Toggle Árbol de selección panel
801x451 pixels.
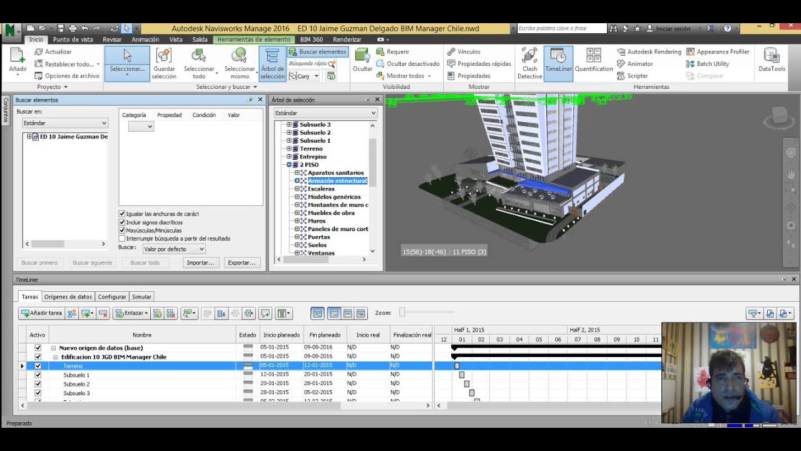point(272,63)
